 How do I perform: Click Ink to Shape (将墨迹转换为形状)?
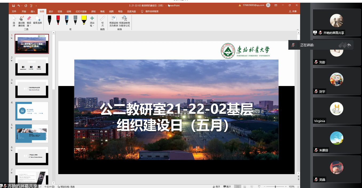click(114, 21)
